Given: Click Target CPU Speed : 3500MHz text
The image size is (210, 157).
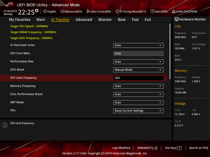Looking at the screenshot, I should [29, 26].
